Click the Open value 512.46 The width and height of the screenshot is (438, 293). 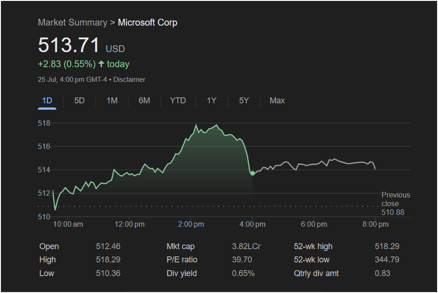click(x=108, y=246)
